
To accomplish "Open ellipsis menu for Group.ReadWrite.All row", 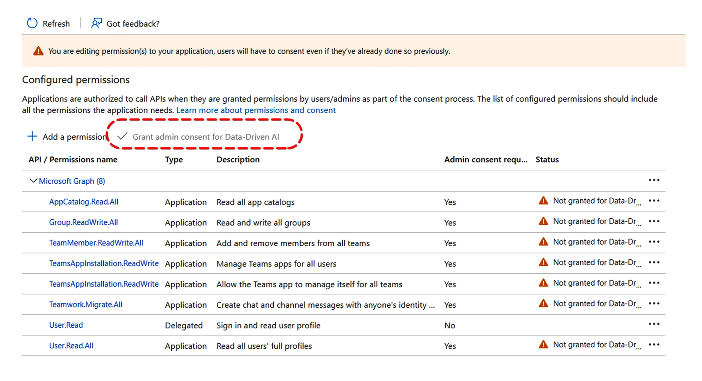I will (654, 221).
